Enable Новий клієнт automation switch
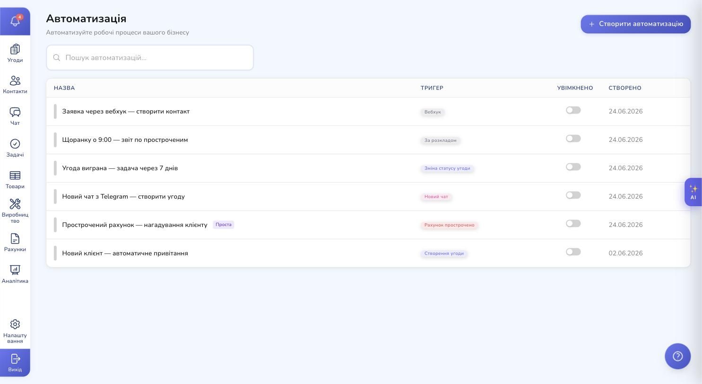 pyautogui.click(x=573, y=252)
